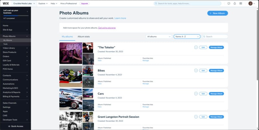Click the Quick Access icon in sidebar

(9, 126)
